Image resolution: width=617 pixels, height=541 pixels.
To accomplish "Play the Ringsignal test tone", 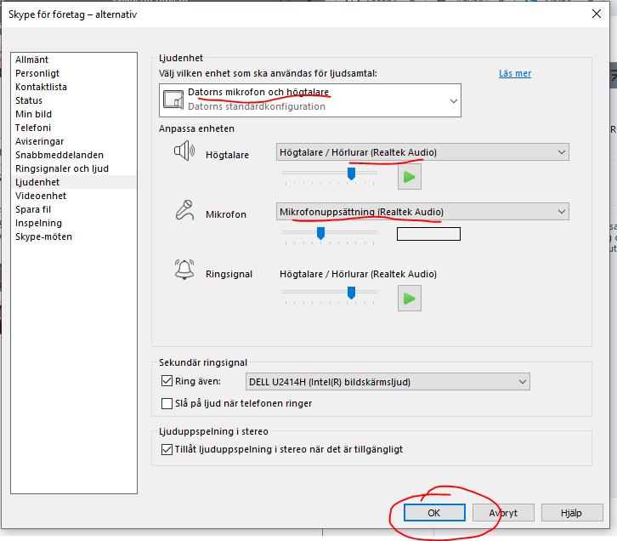I will (x=410, y=299).
